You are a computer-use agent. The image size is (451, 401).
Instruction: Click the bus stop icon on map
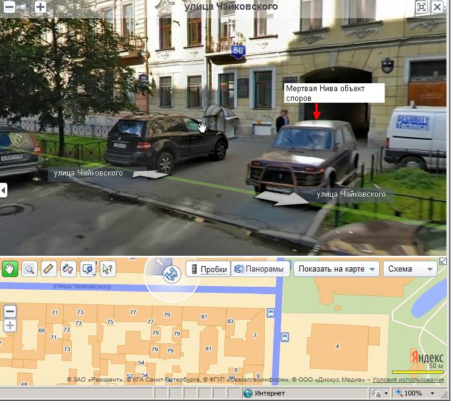pos(271,314)
